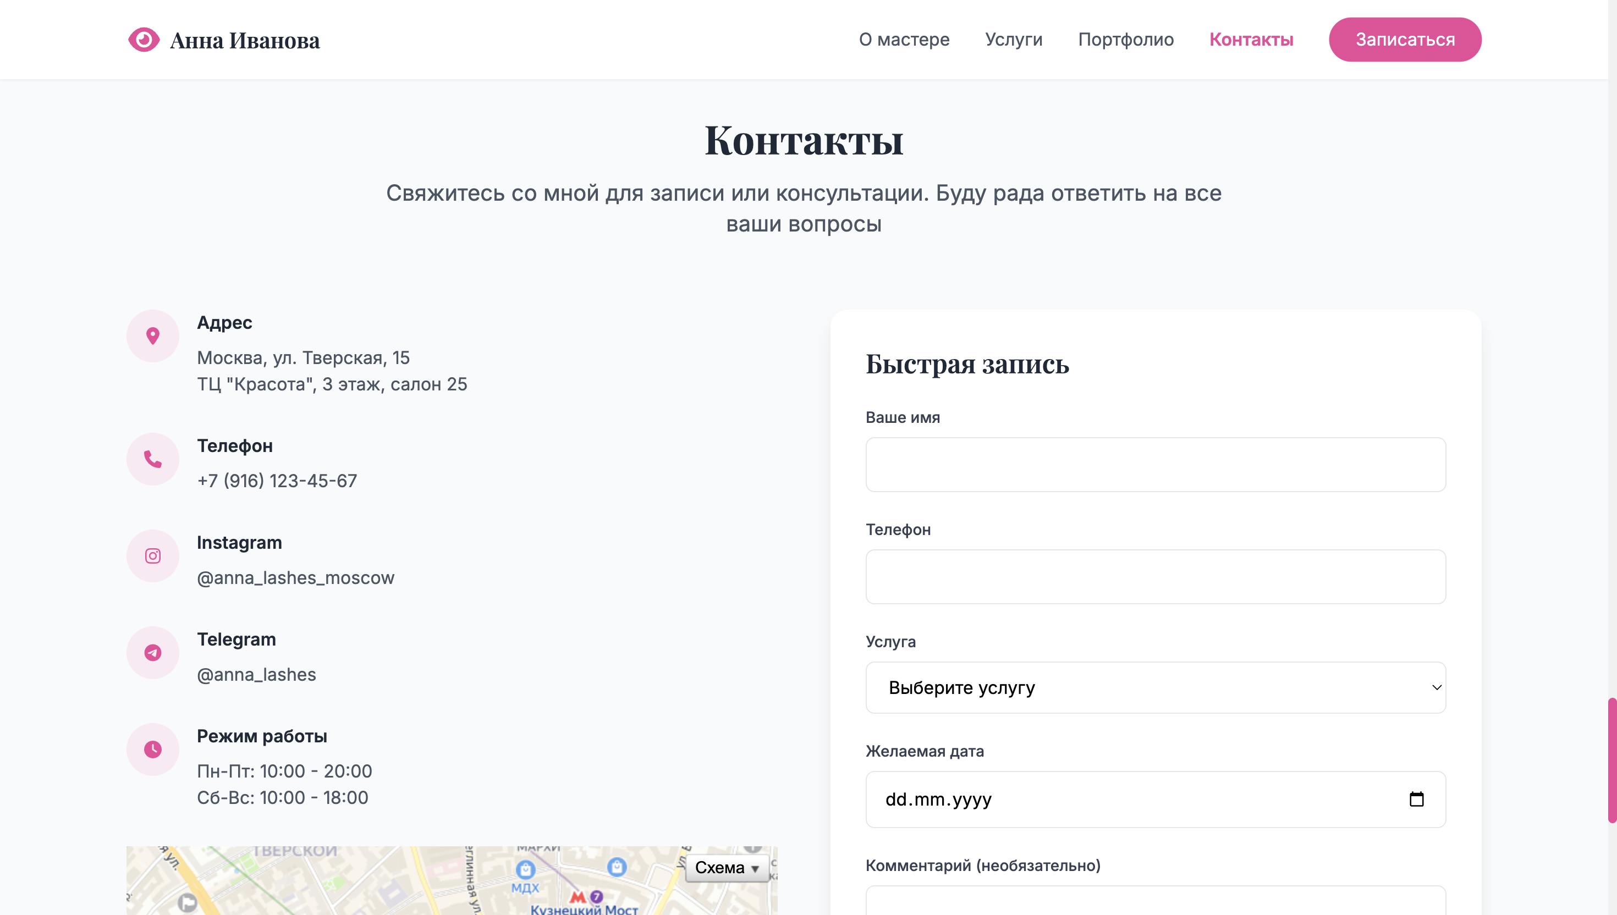The width and height of the screenshot is (1617, 915).
Task: Click the Instagram camera icon
Action: (x=153, y=556)
